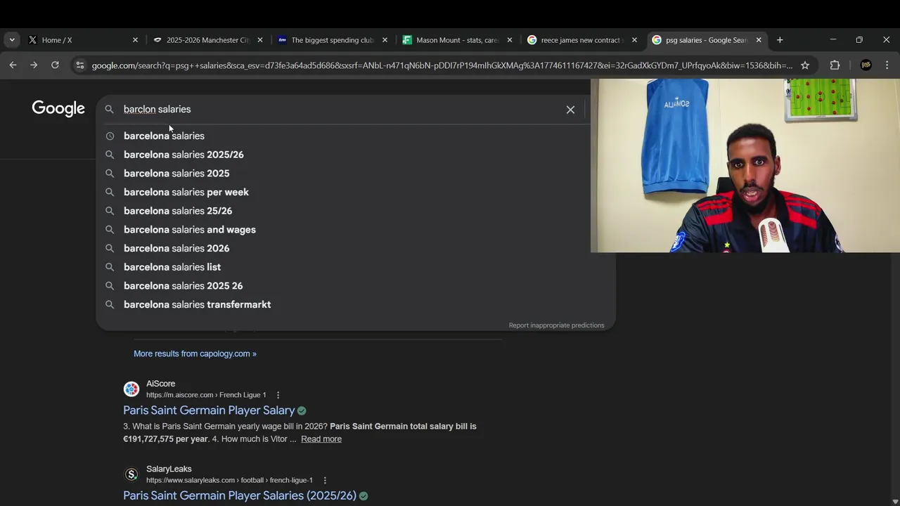Close the psg salaries tab
This screenshot has height=506, width=900.
[759, 40]
